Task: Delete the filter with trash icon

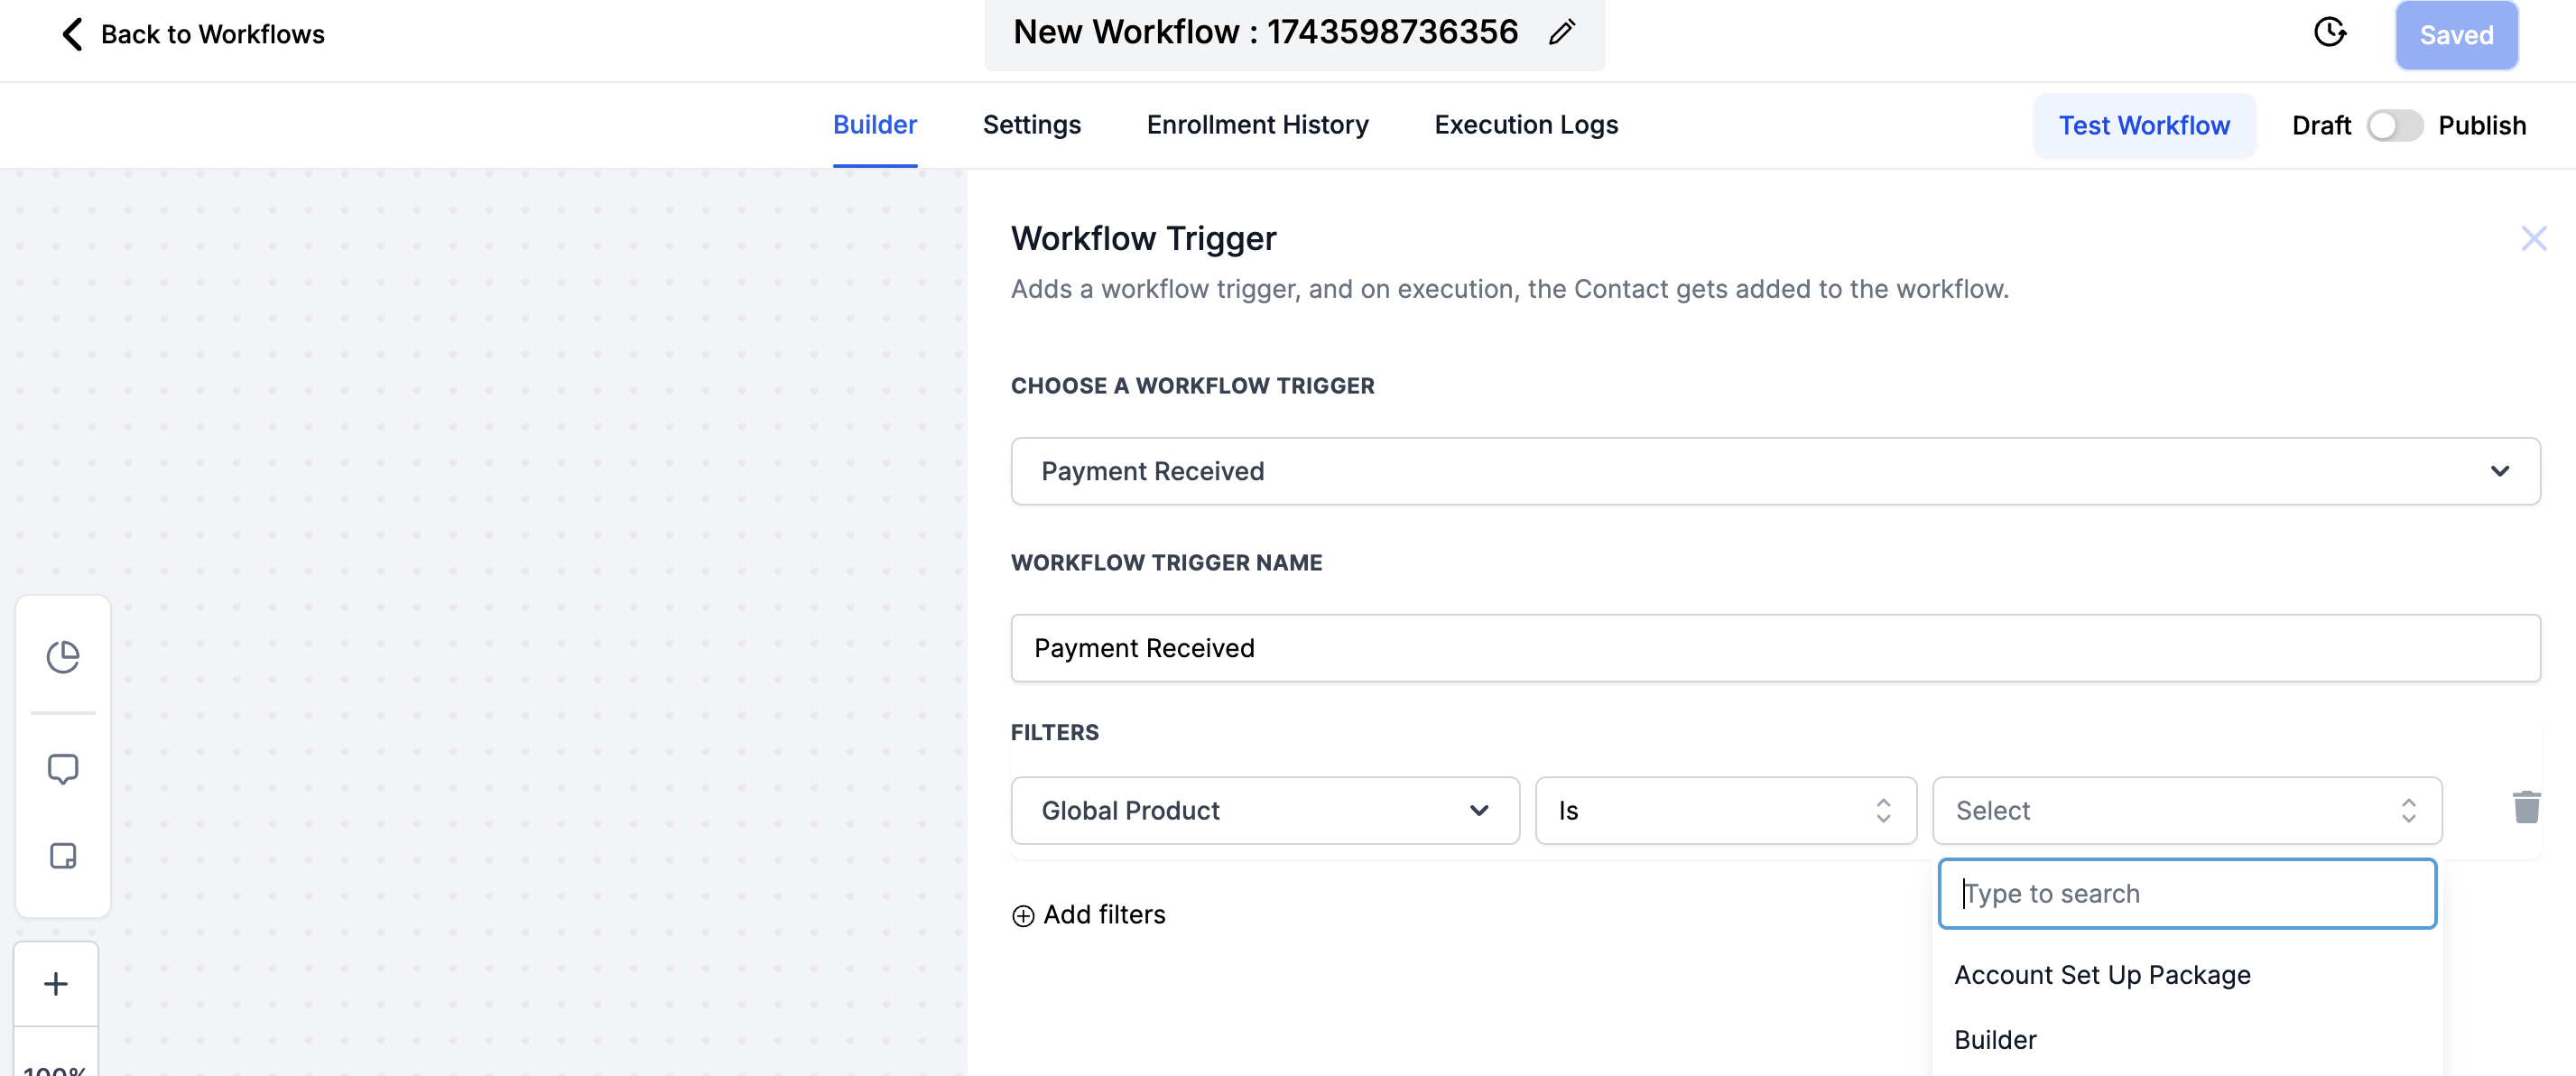Action: pos(2526,807)
